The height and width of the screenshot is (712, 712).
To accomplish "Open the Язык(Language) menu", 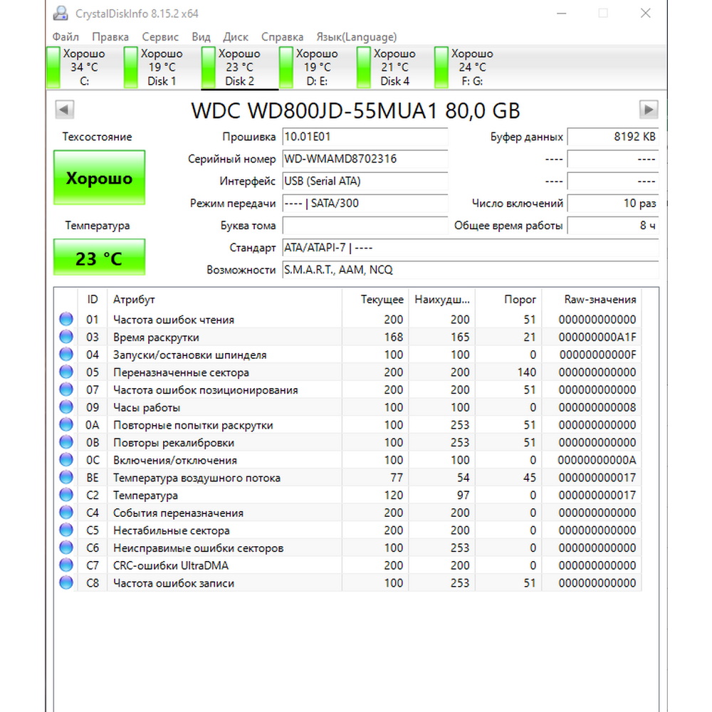I will click(356, 37).
